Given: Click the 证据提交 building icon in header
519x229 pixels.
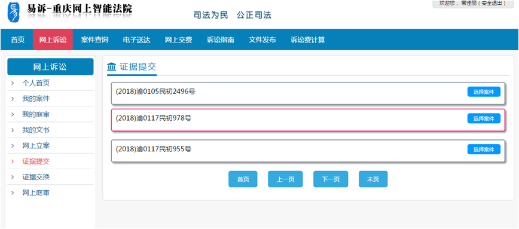Looking at the screenshot, I should coord(112,66).
